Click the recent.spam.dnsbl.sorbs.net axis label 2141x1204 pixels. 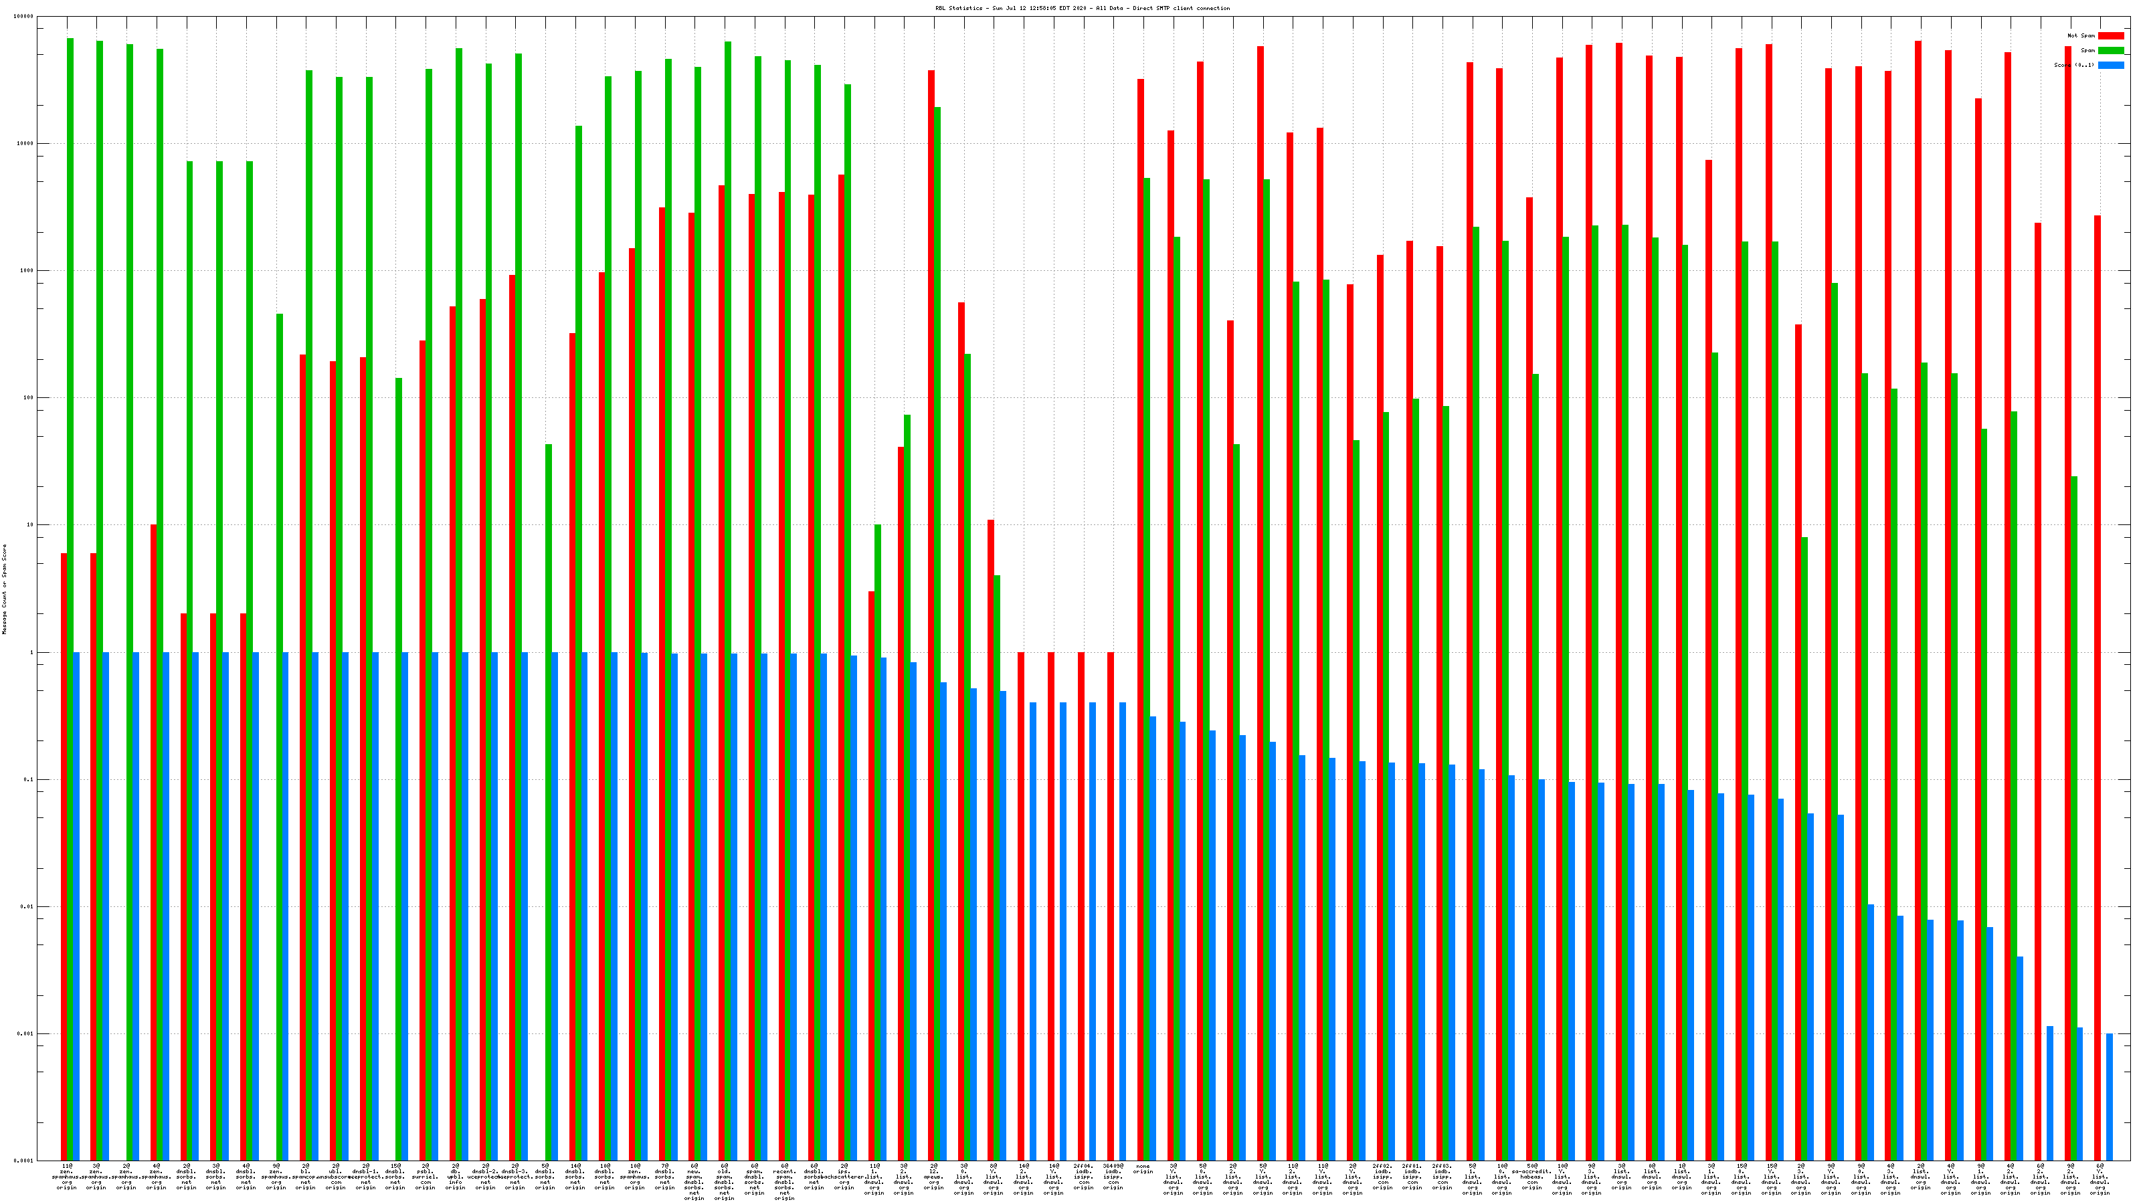(785, 1181)
